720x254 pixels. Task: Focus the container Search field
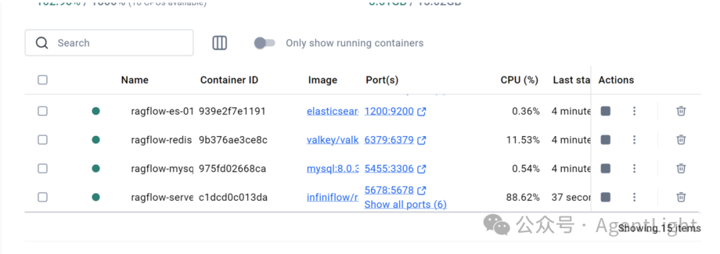(109, 43)
